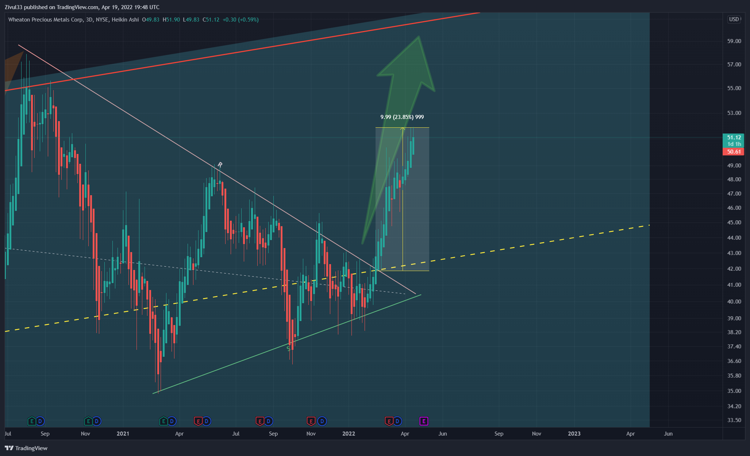Open the D dividend marker under Nov 2020

tap(97, 421)
